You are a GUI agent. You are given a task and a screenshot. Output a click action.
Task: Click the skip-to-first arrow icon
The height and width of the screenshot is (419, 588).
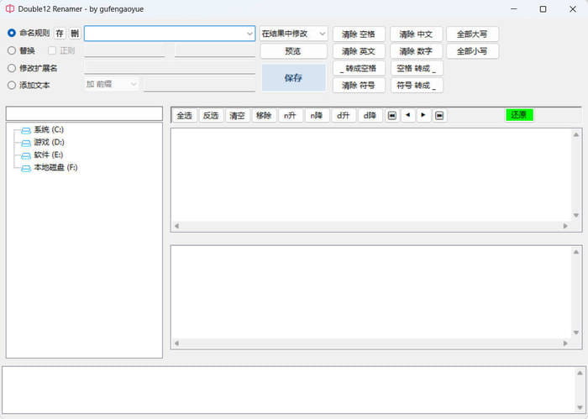(392, 115)
